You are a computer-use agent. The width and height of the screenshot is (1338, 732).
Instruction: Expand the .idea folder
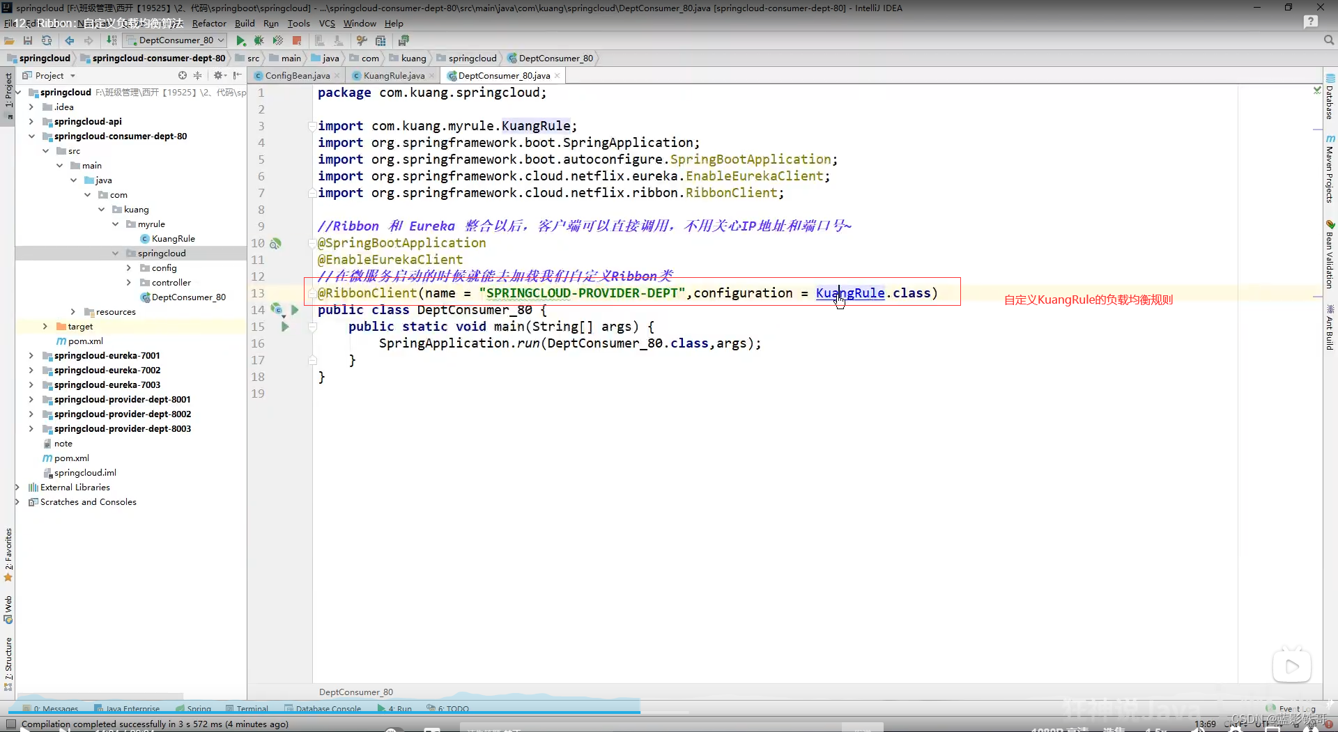click(31, 107)
